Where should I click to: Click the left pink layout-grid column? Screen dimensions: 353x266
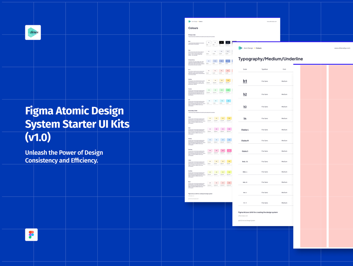coord(313,156)
